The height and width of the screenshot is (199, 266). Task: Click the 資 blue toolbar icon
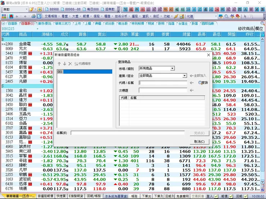tap(257, 9)
